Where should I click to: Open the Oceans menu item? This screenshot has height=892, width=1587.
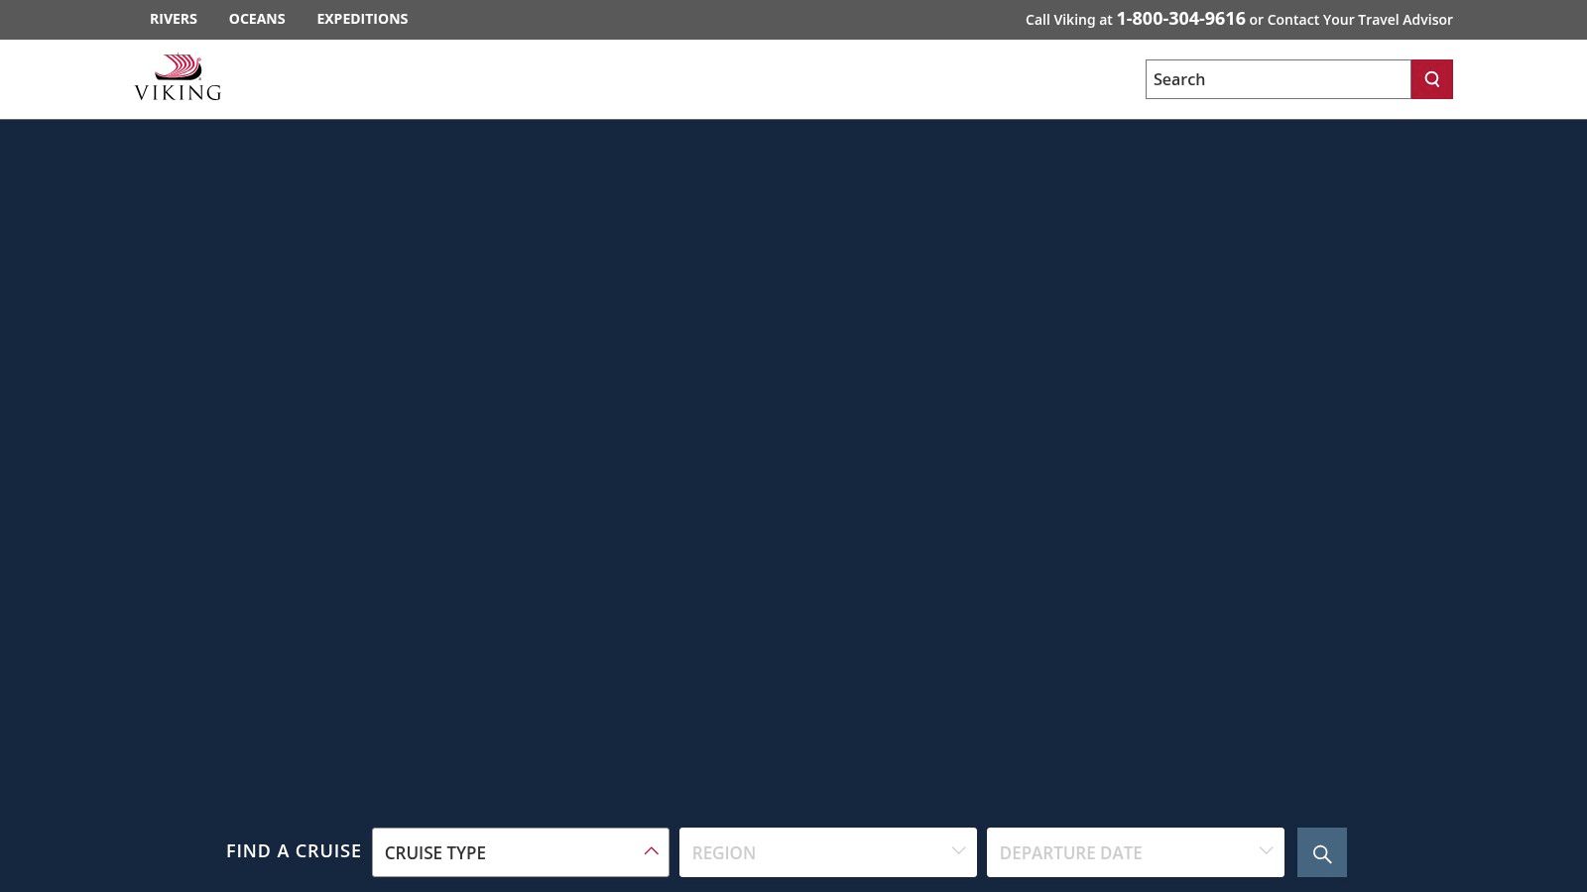tap(257, 19)
